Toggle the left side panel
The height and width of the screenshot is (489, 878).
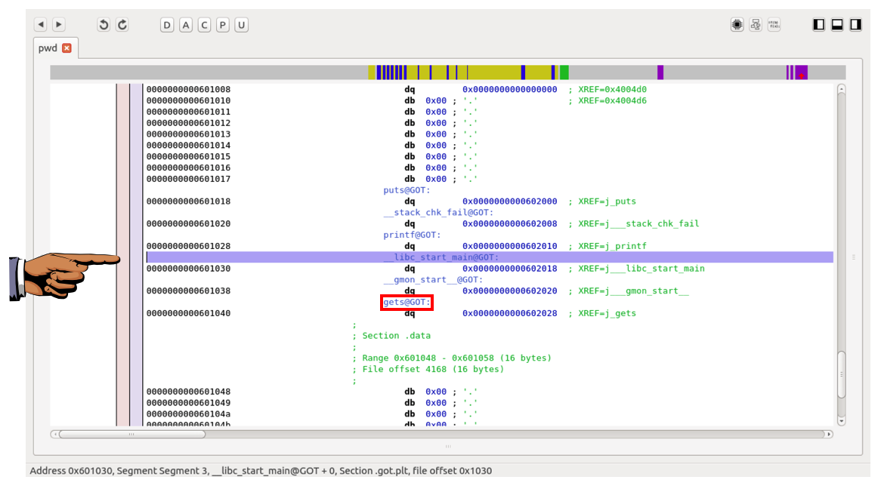(818, 25)
